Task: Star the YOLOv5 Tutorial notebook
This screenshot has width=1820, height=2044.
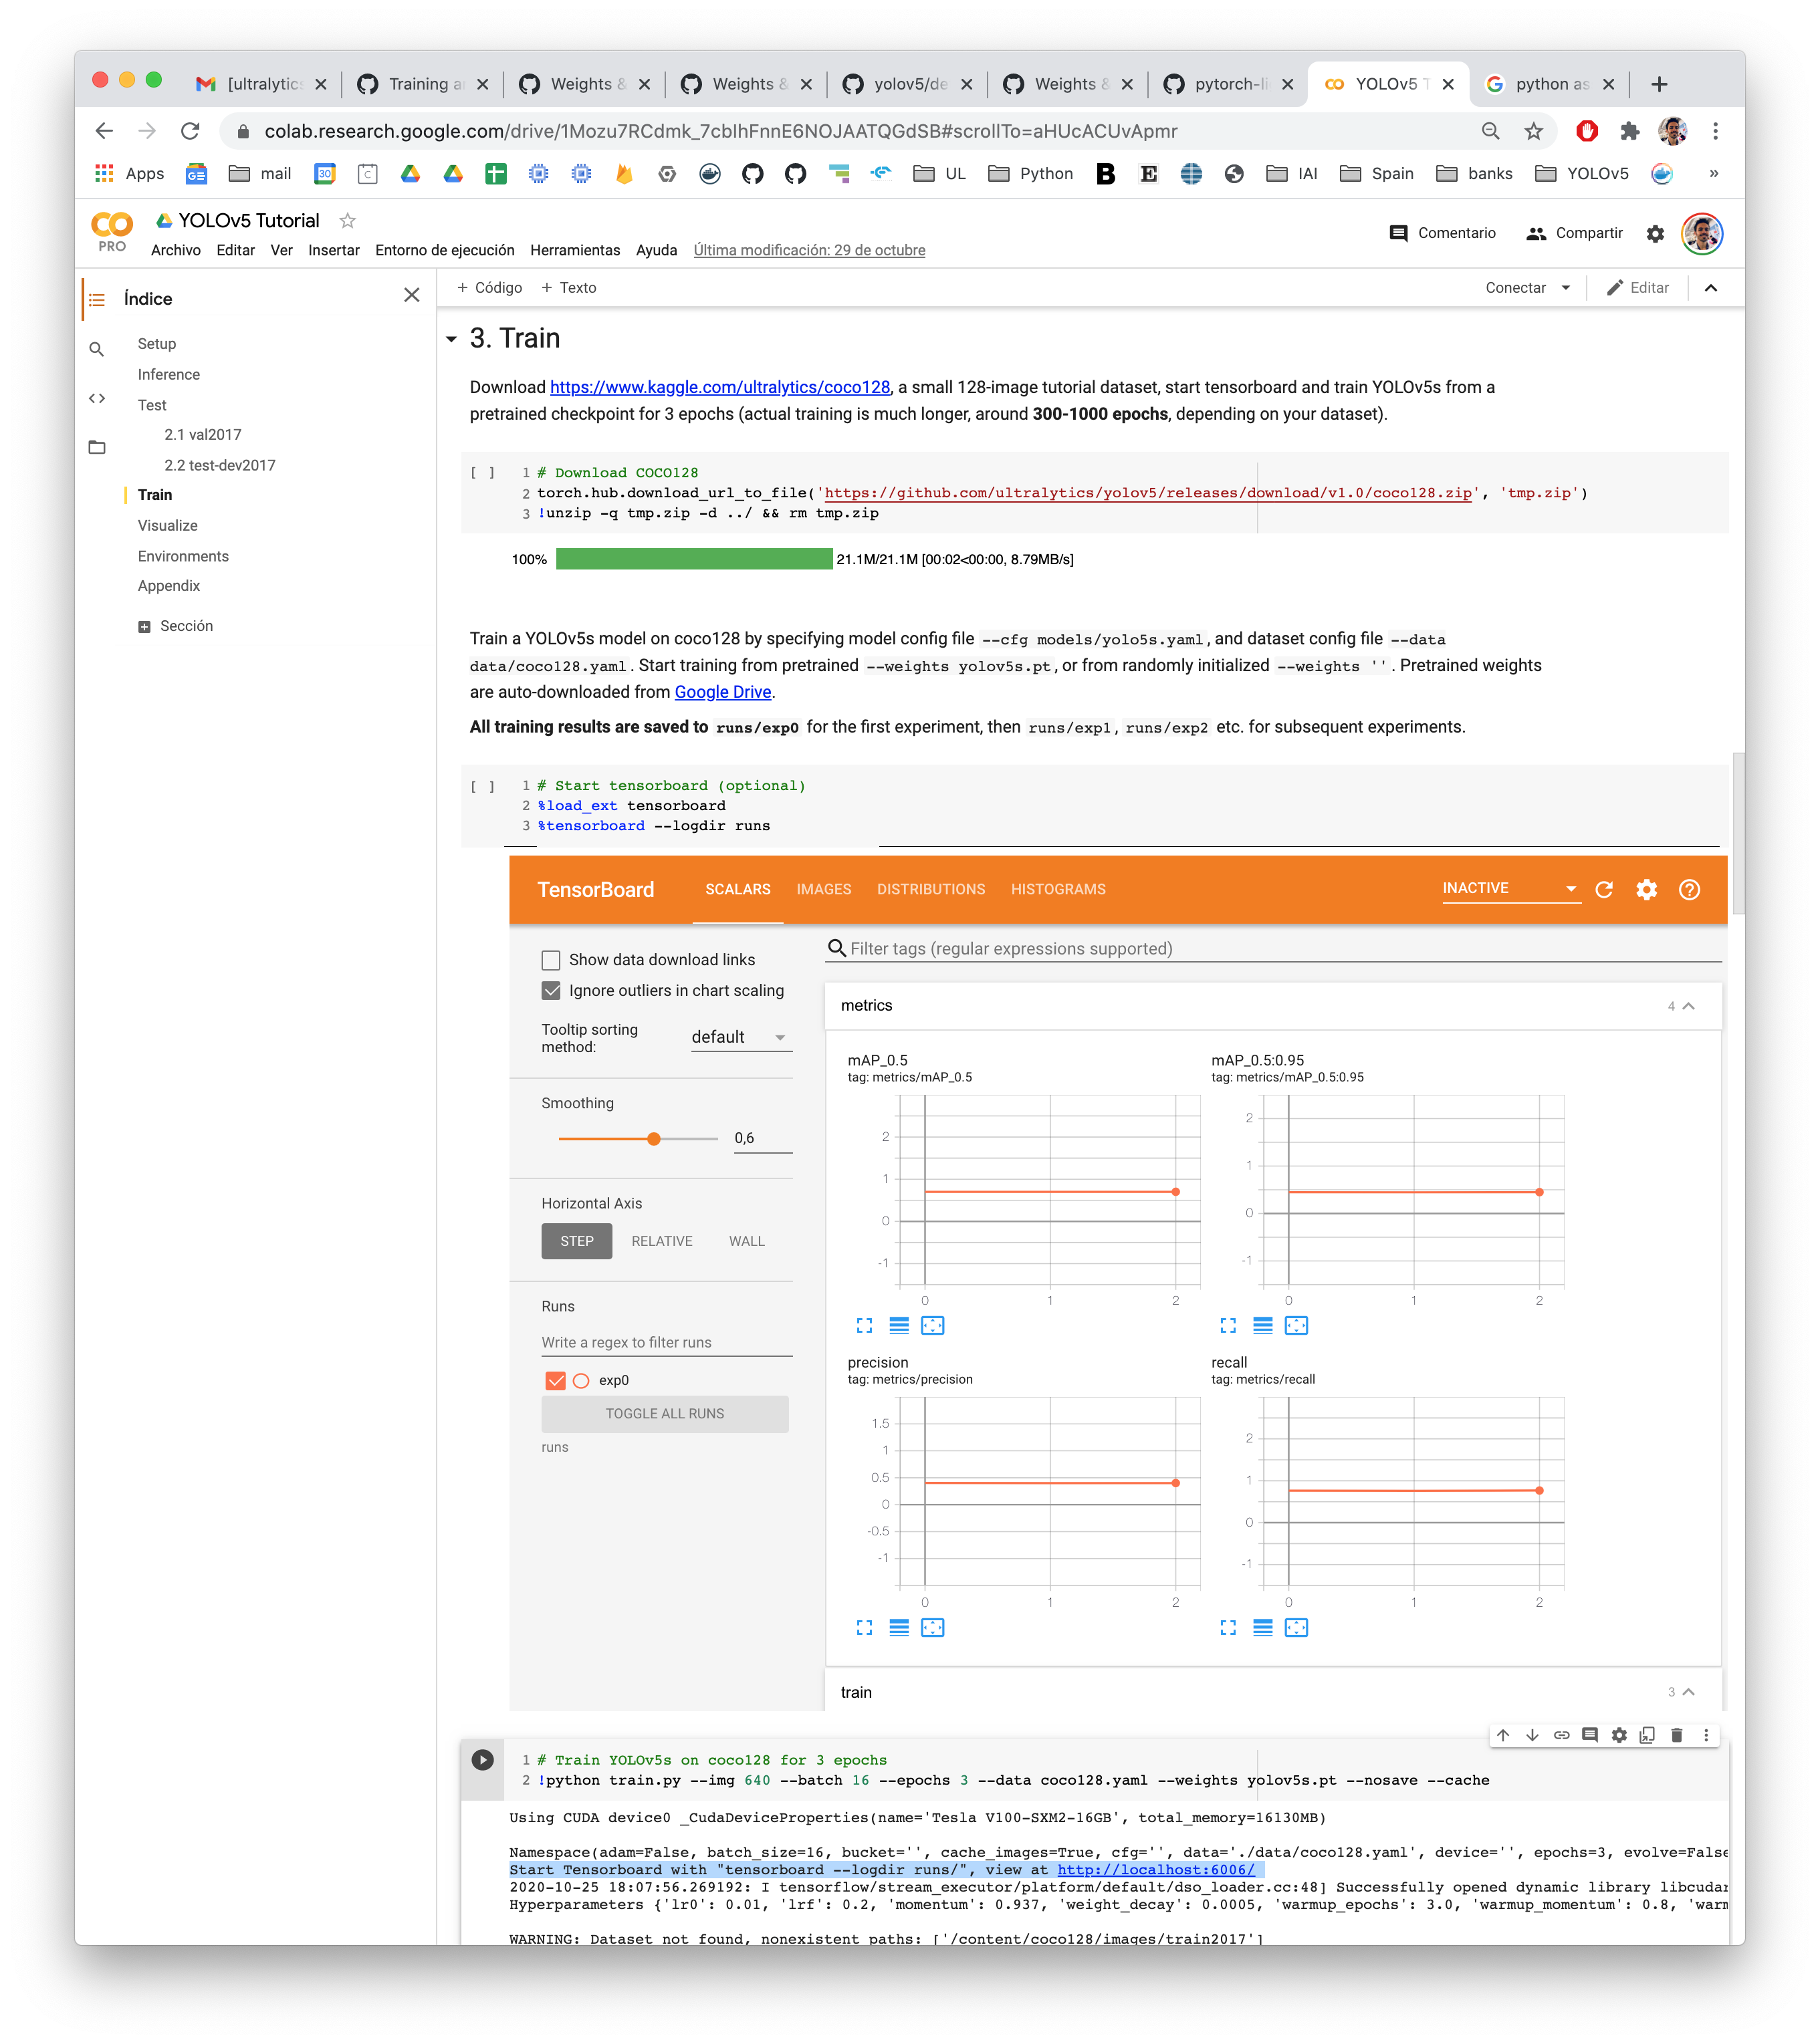Action: [x=347, y=220]
